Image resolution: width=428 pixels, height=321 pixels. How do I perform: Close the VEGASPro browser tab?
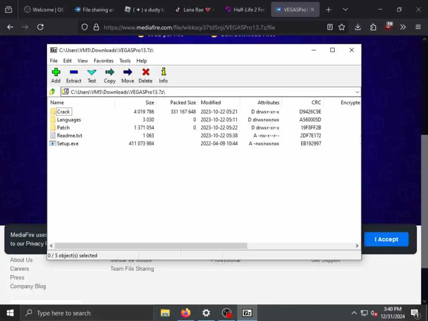click(313, 10)
